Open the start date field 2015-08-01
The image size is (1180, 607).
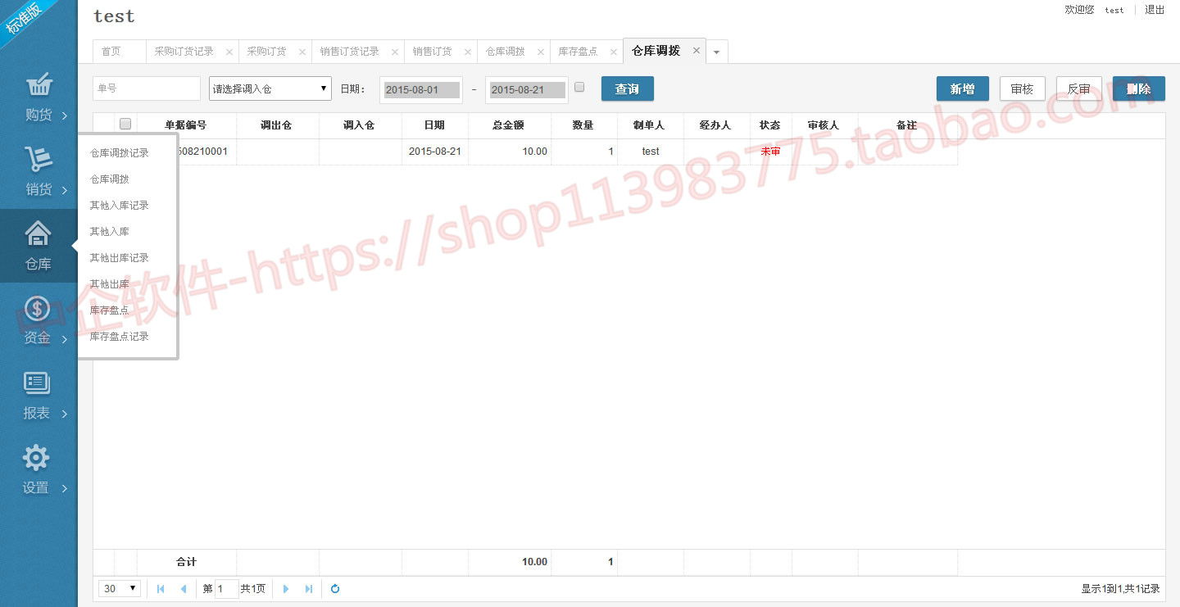pos(421,90)
